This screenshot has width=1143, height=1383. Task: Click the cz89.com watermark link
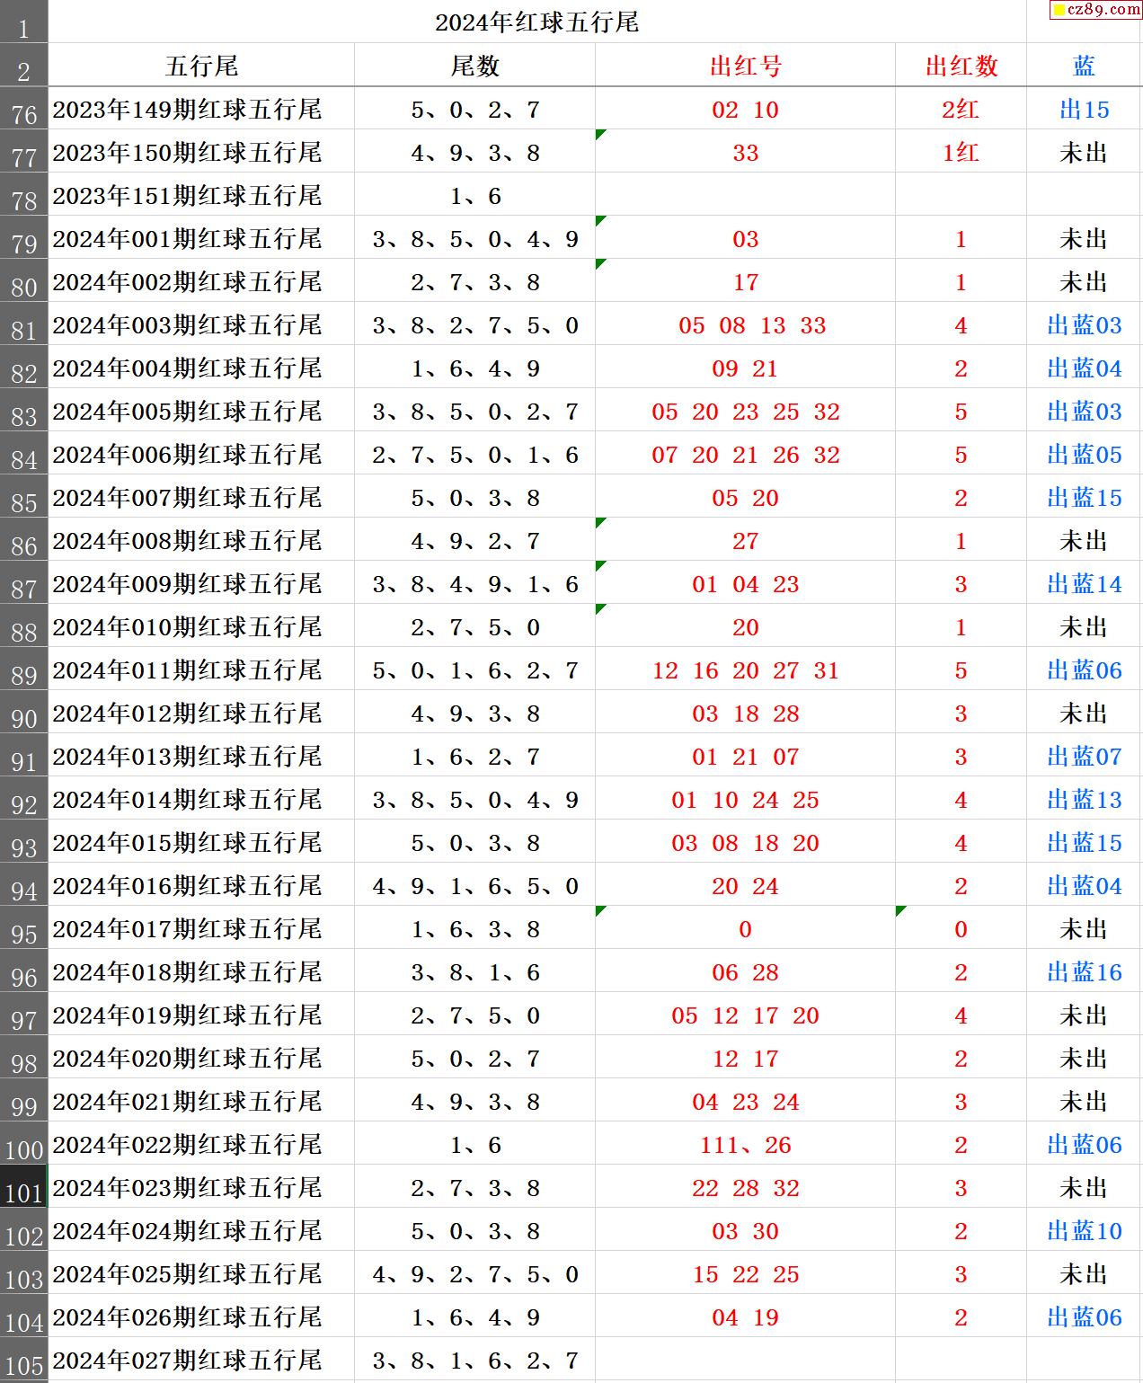coord(1096,10)
